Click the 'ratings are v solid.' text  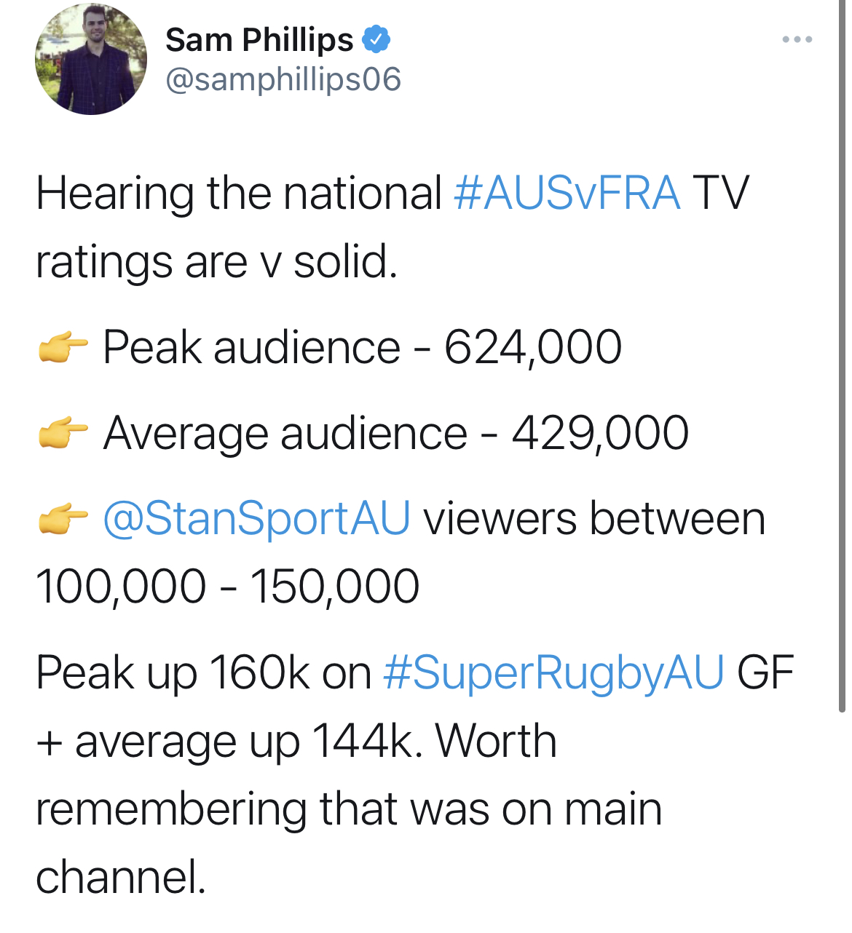coord(216,262)
